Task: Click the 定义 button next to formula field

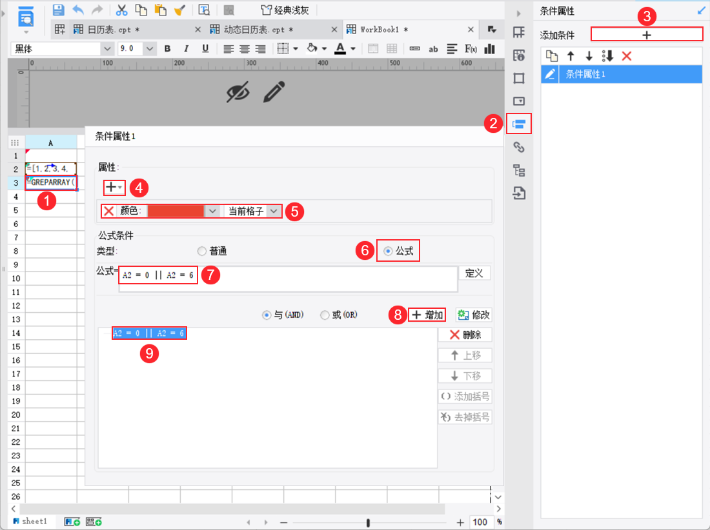Action: tap(474, 273)
